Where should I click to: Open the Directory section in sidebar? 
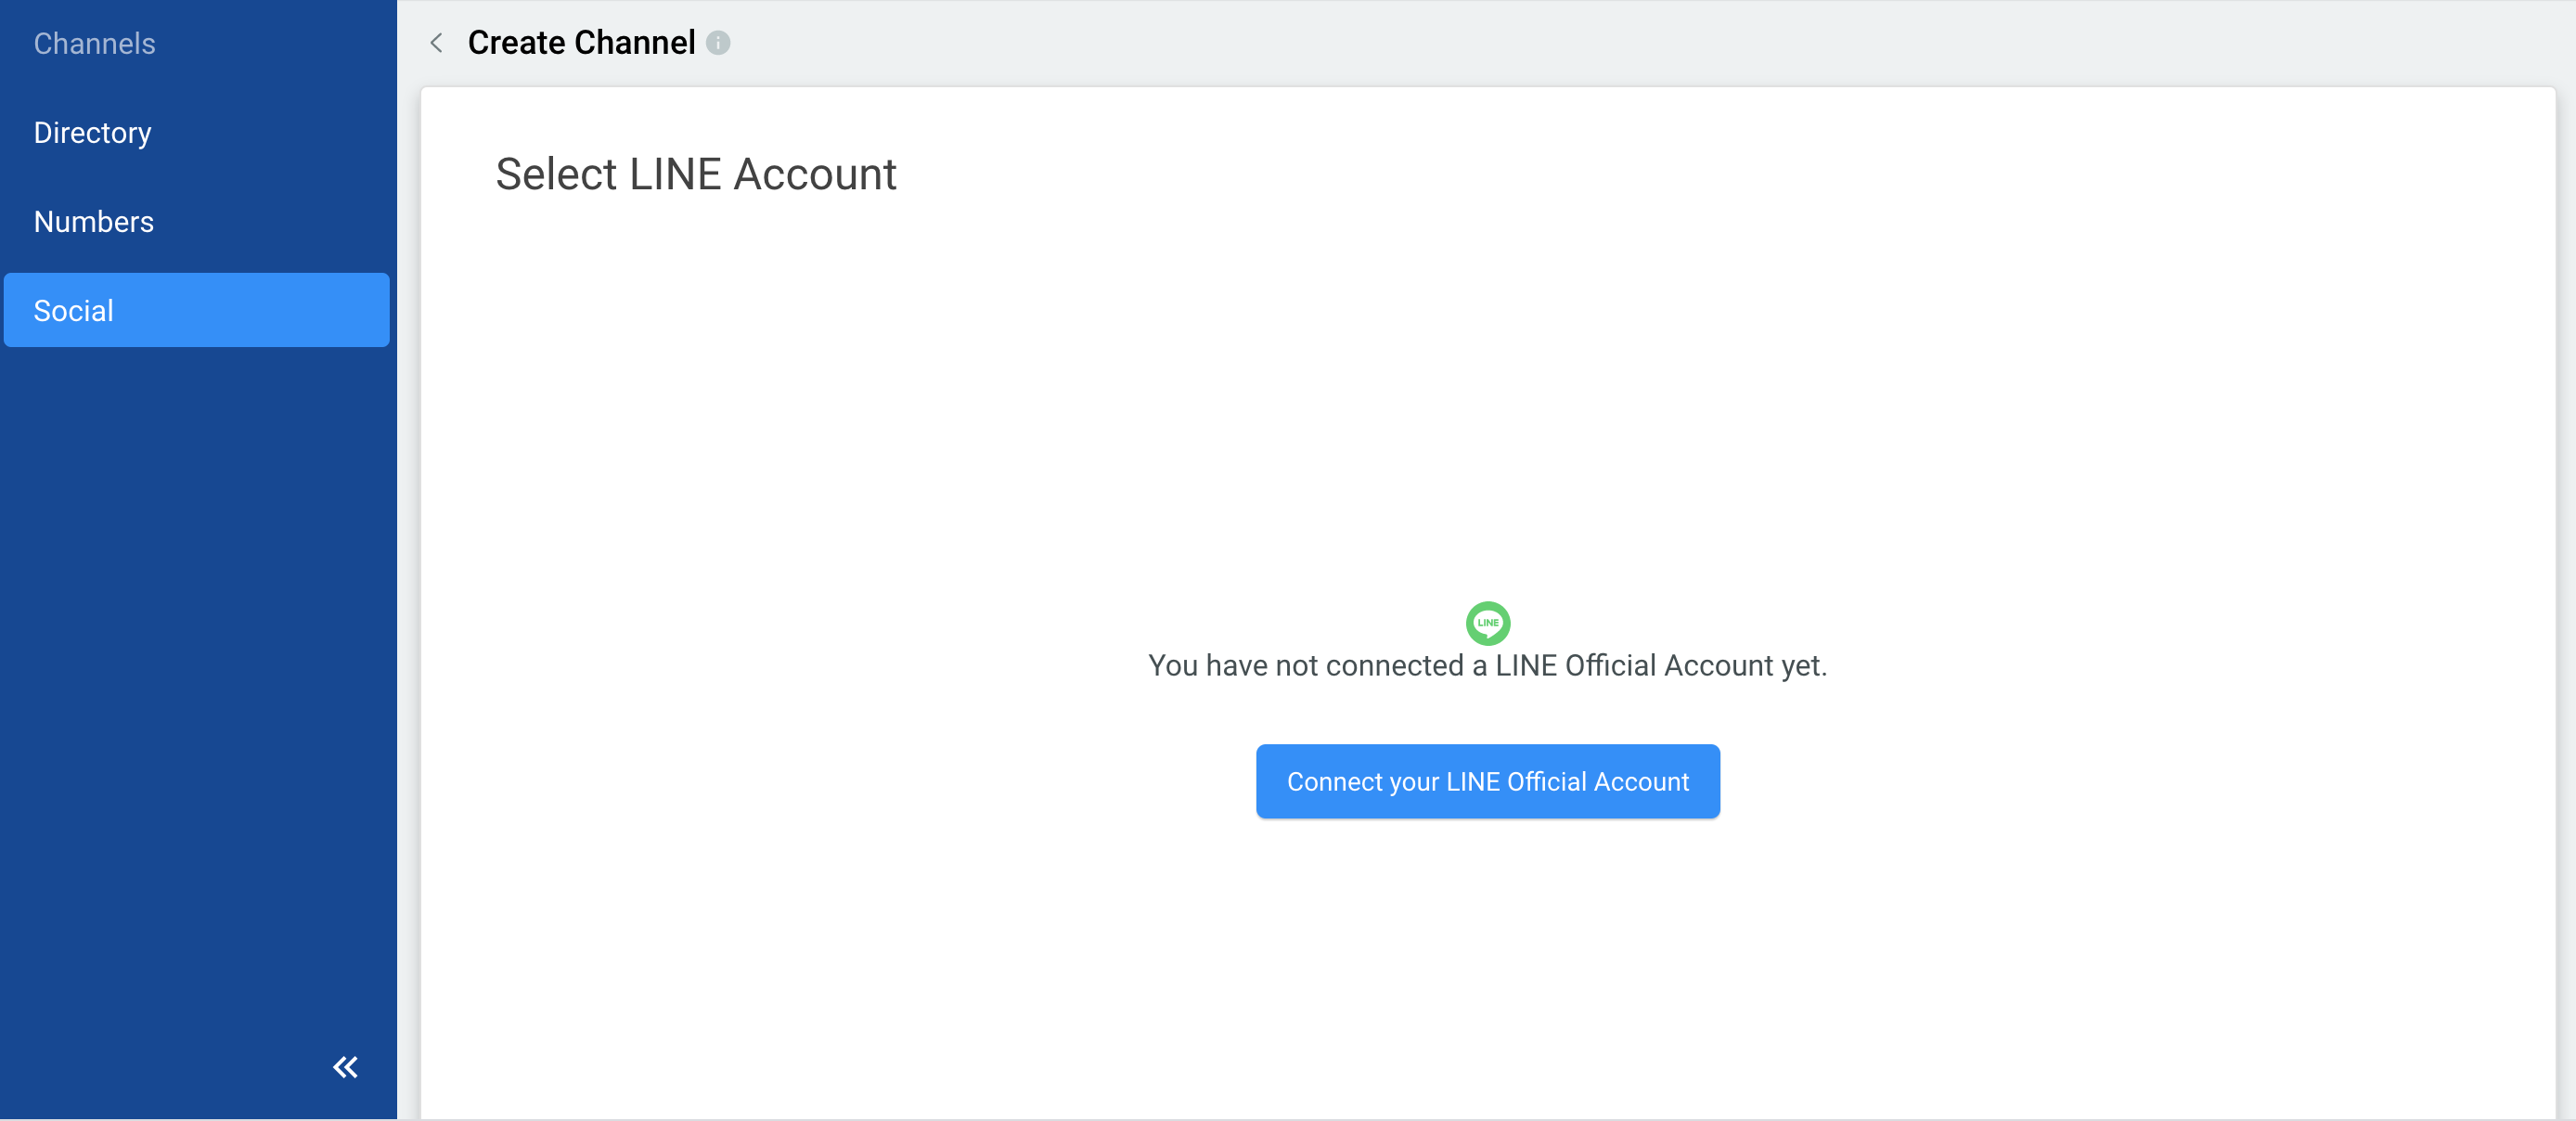(92, 132)
